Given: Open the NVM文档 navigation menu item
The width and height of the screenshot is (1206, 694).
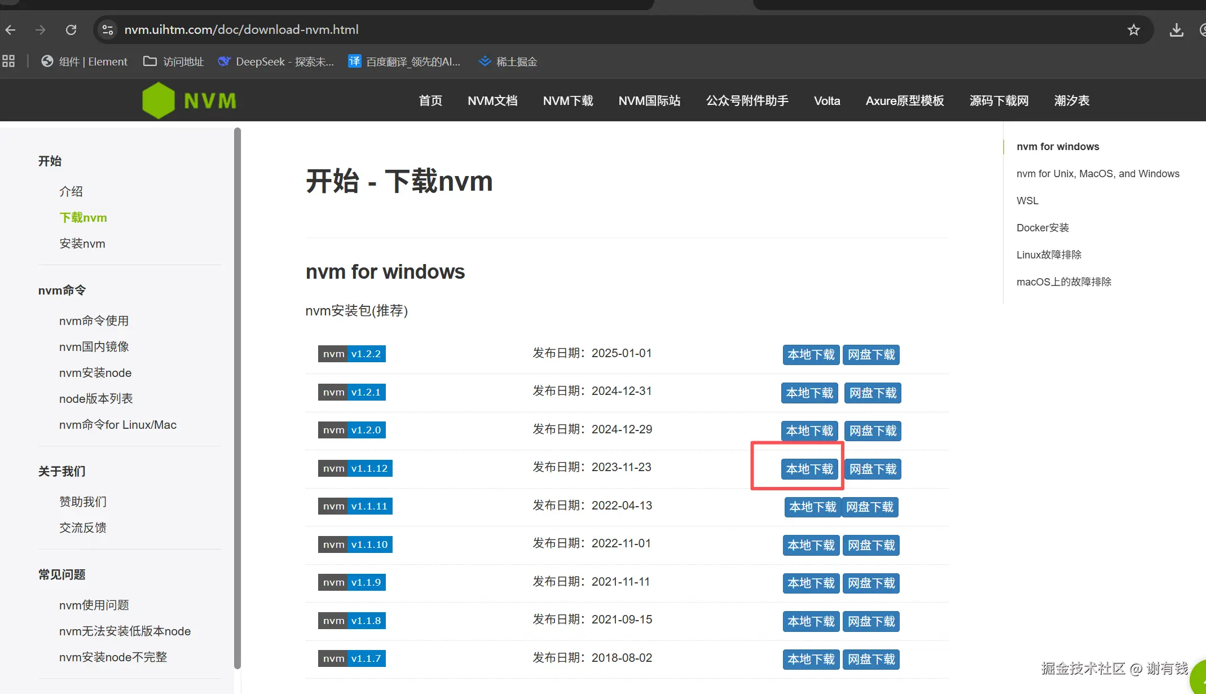Looking at the screenshot, I should click(x=492, y=100).
